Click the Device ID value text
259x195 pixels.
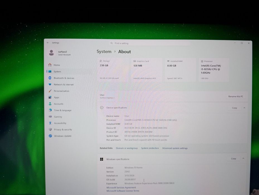(x=146, y=128)
